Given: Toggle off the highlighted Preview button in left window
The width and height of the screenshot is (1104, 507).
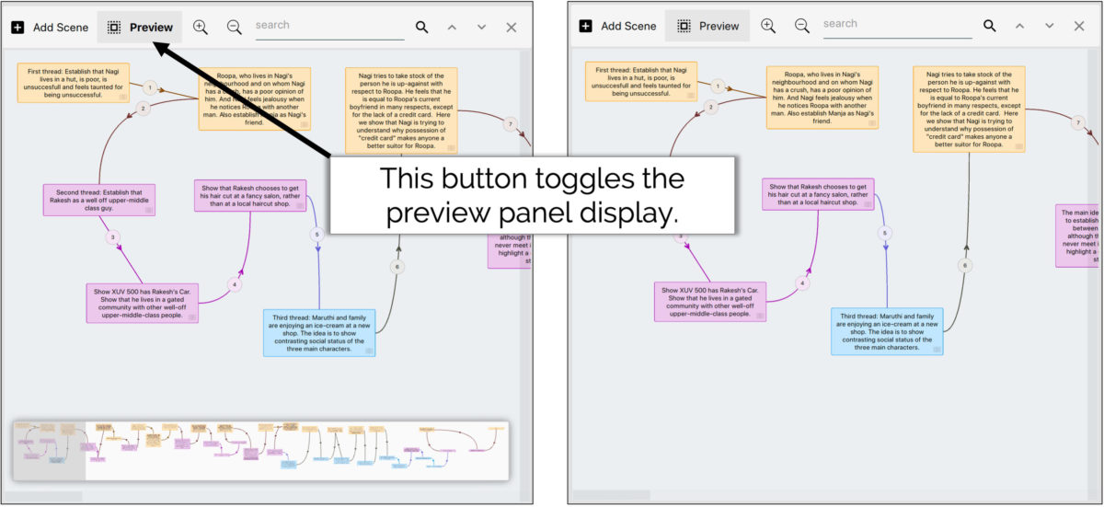Looking at the screenshot, I should click(x=140, y=28).
